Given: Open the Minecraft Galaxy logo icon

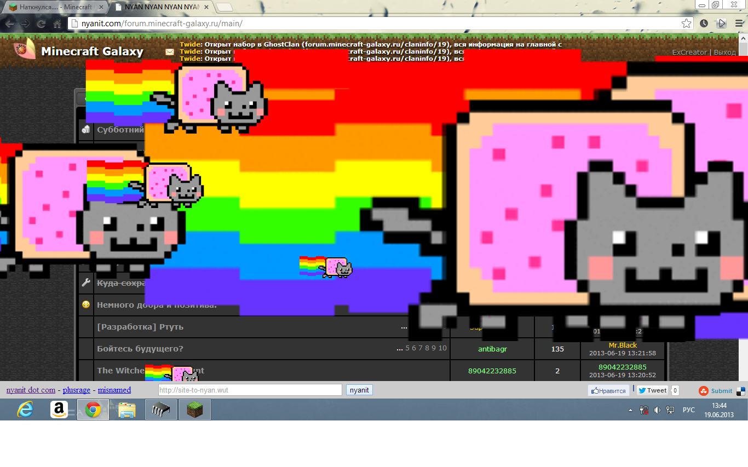Looking at the screenshot, I should (x=25, y=49).
